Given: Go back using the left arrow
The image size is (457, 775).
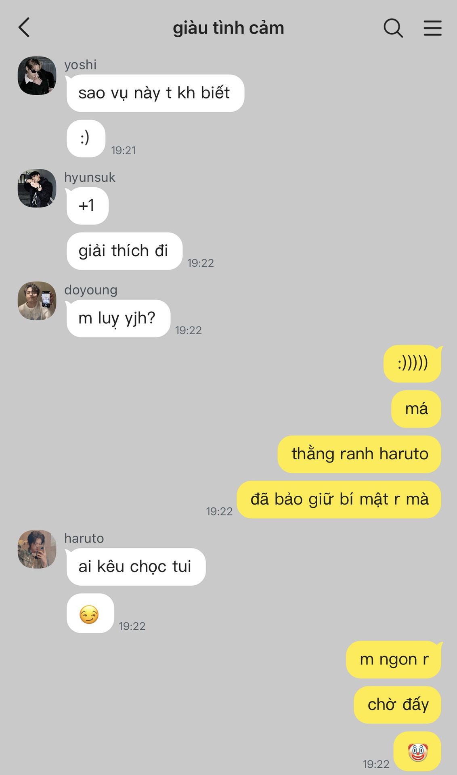Looking at the screenshot, I should (24, 27).
